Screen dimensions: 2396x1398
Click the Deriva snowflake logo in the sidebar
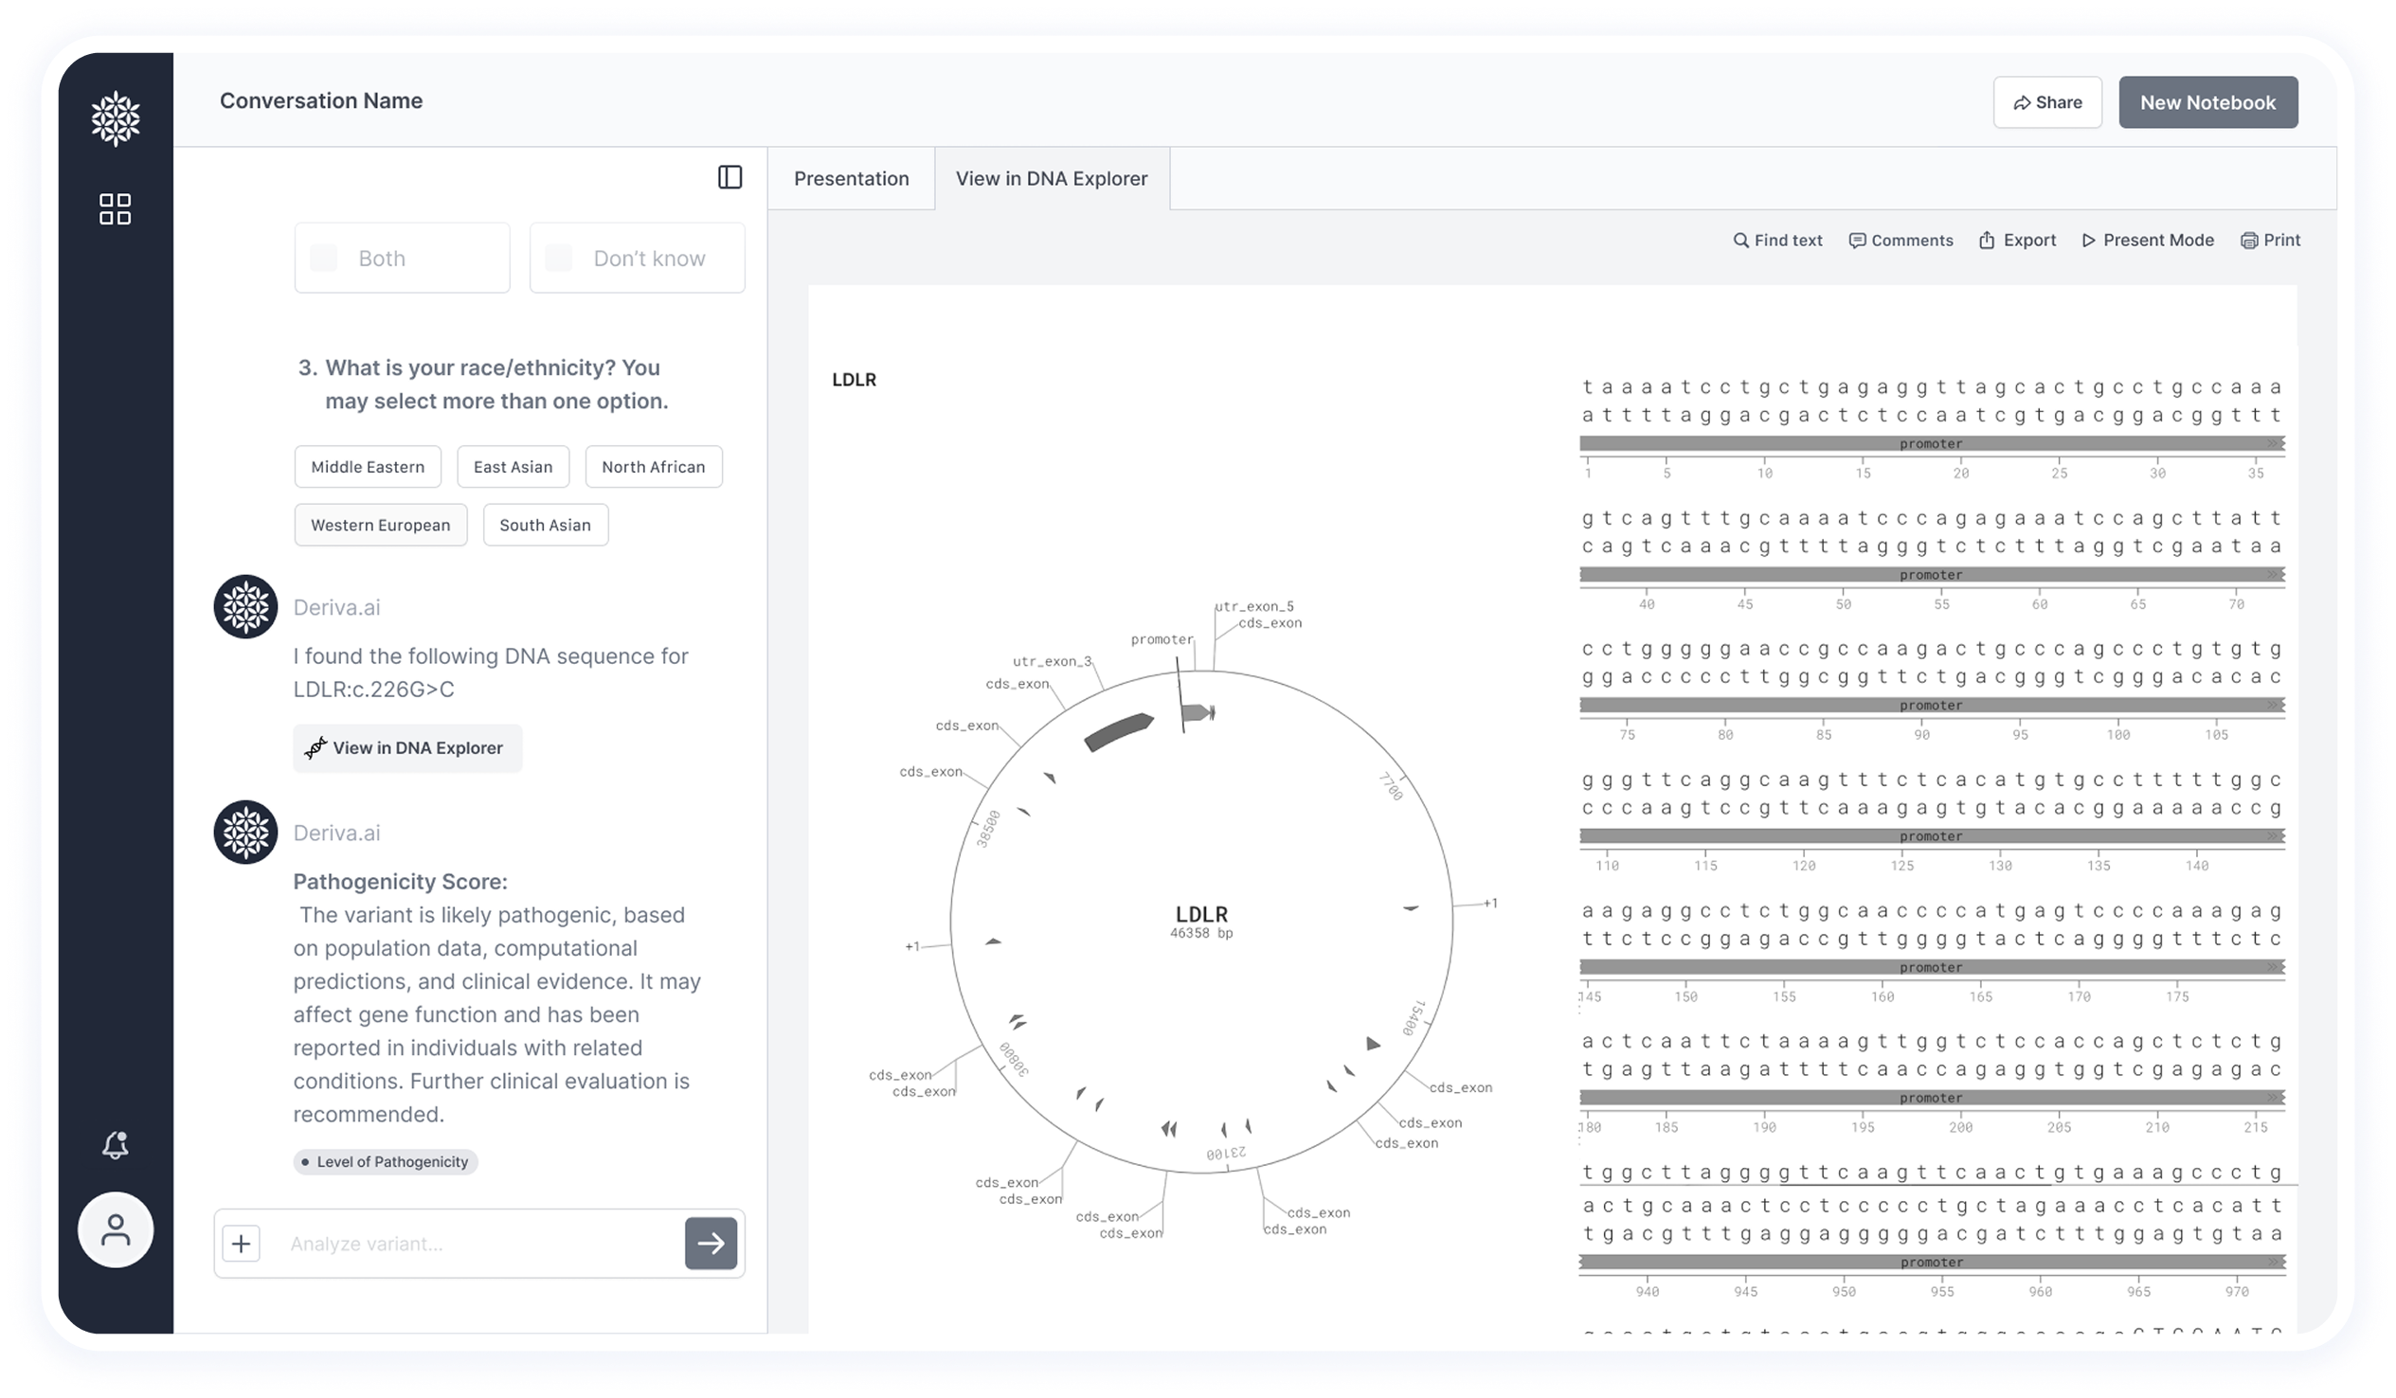[115, 118]
